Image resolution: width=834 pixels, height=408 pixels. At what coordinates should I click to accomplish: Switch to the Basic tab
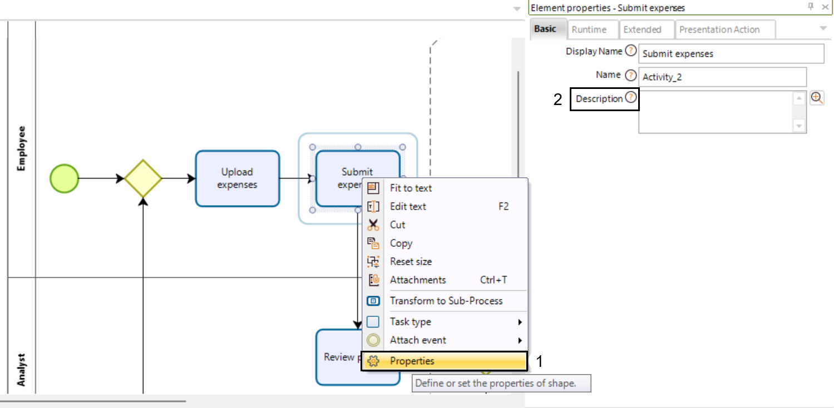[548, 28]
